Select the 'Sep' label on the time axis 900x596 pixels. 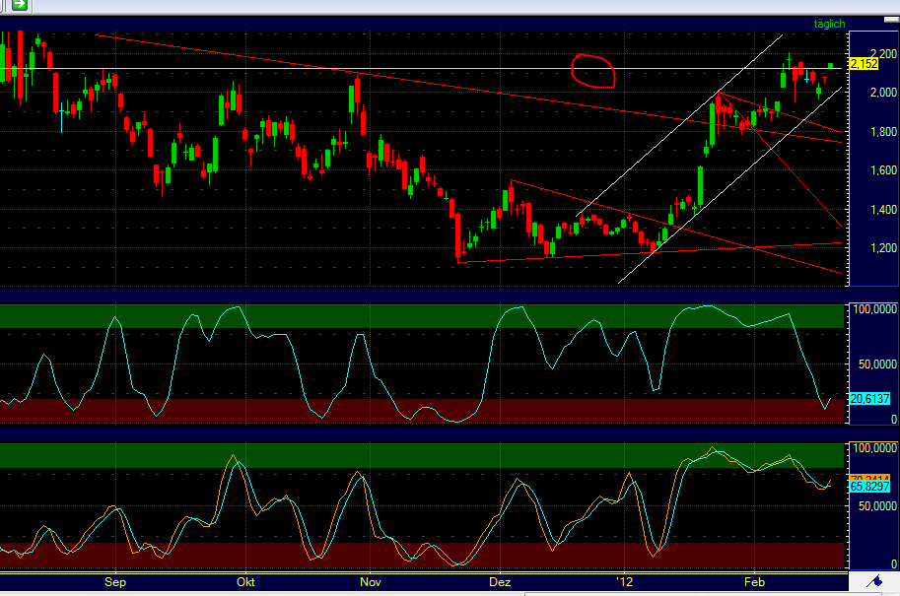coord(115,582)
